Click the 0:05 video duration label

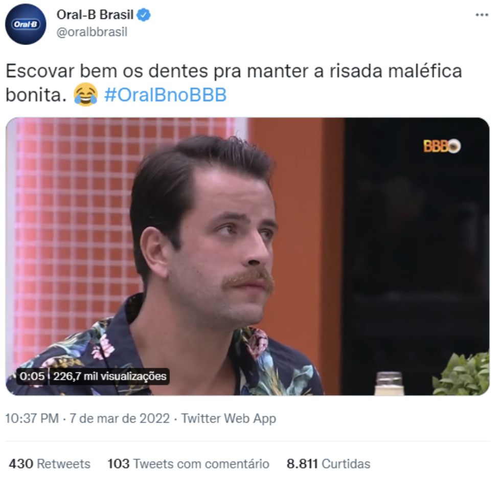coord(32,376)
